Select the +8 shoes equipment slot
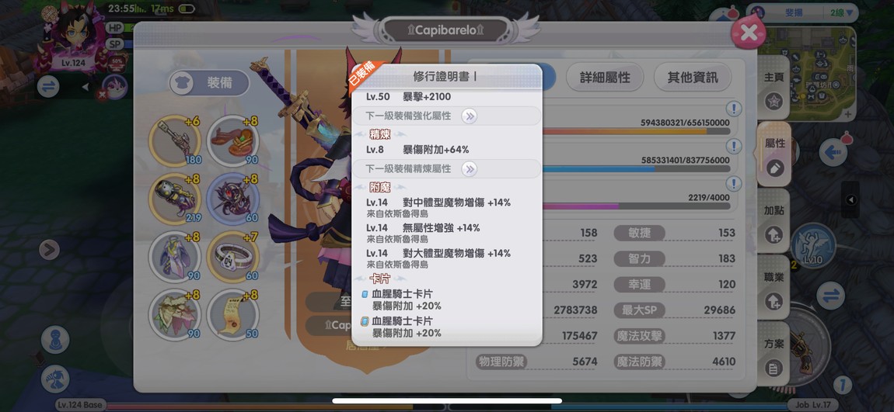This screenshot has height=412, width=894. tap(232, 140)
